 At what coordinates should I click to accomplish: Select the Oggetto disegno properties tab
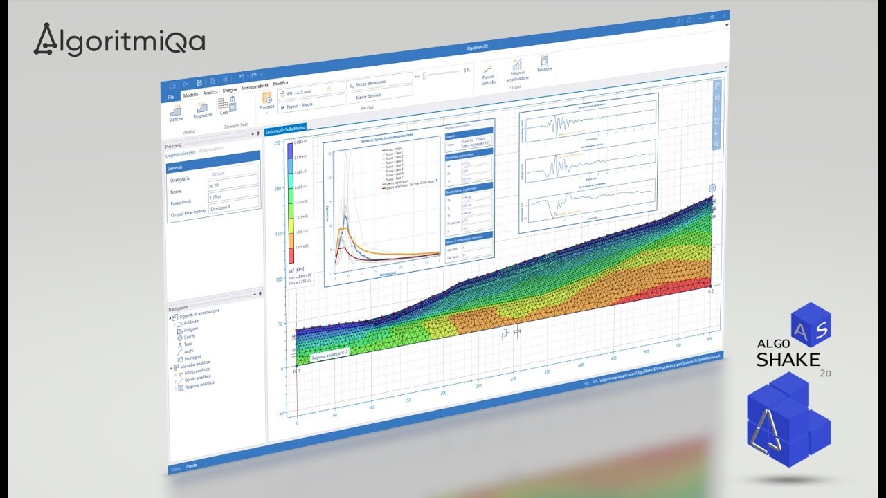pyautogui.click(x=179, y=154)
